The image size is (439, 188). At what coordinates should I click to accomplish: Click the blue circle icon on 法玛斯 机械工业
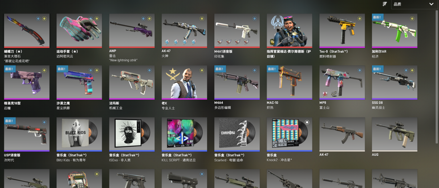coord(149,70)
